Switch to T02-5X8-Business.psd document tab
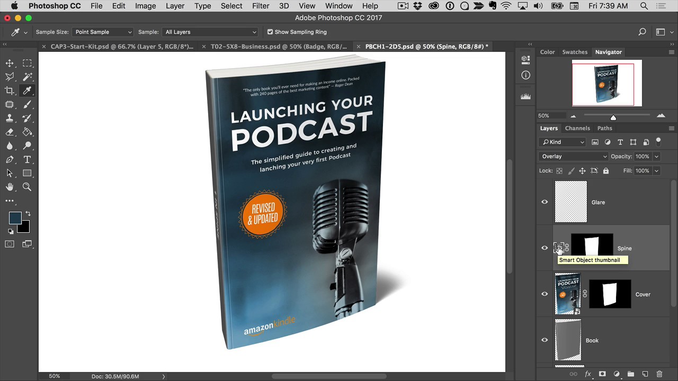The width and height of the screenshot is (678, 381). (279, 47)
